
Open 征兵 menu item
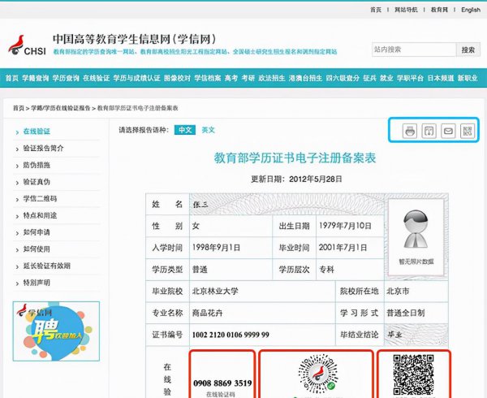369,78
